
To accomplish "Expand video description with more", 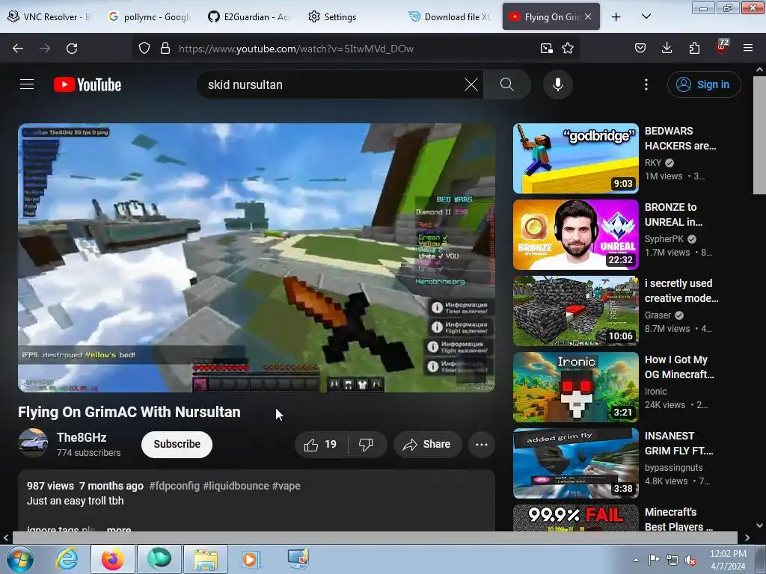I will [119, 528].
